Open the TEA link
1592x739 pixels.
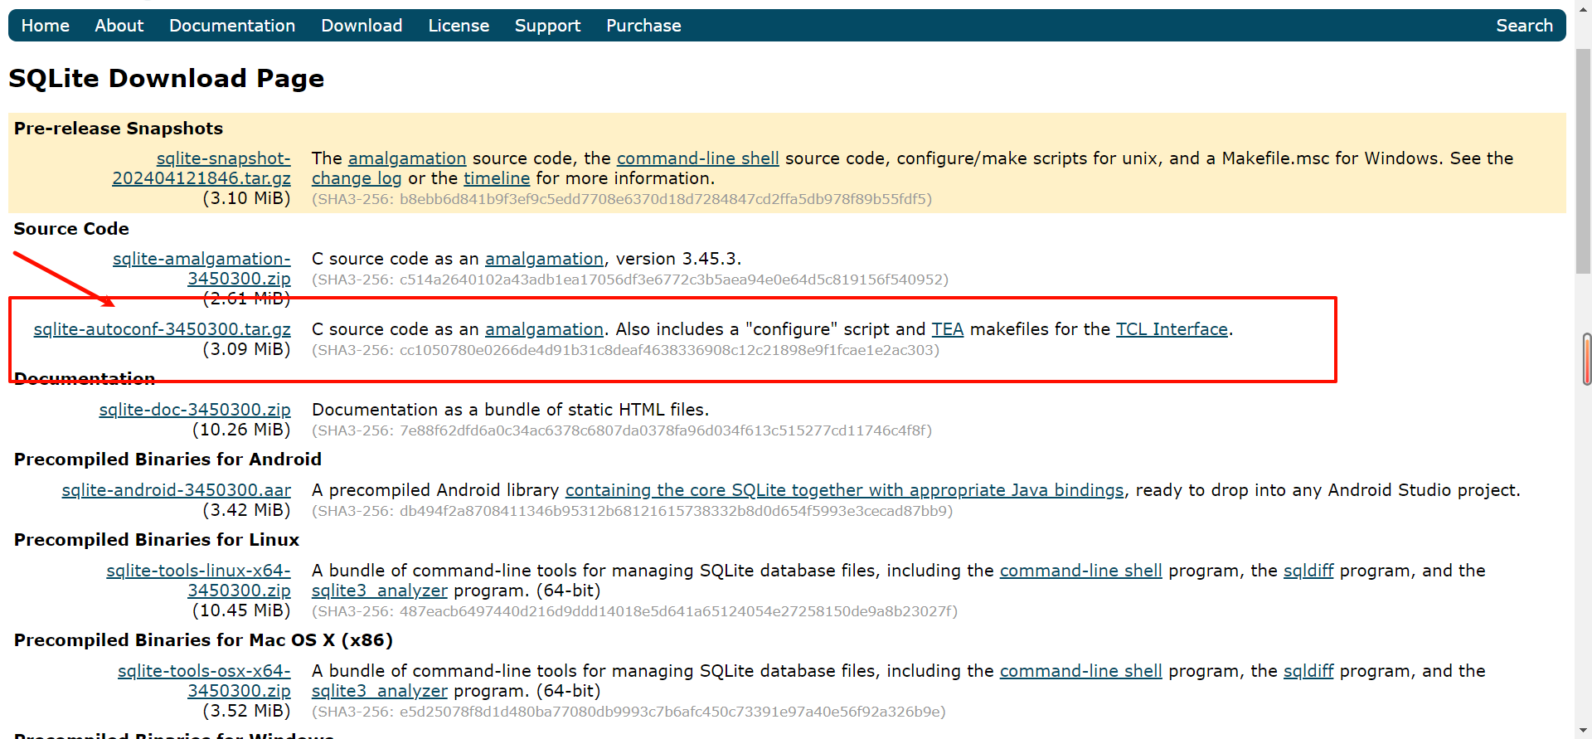[947, 329]
